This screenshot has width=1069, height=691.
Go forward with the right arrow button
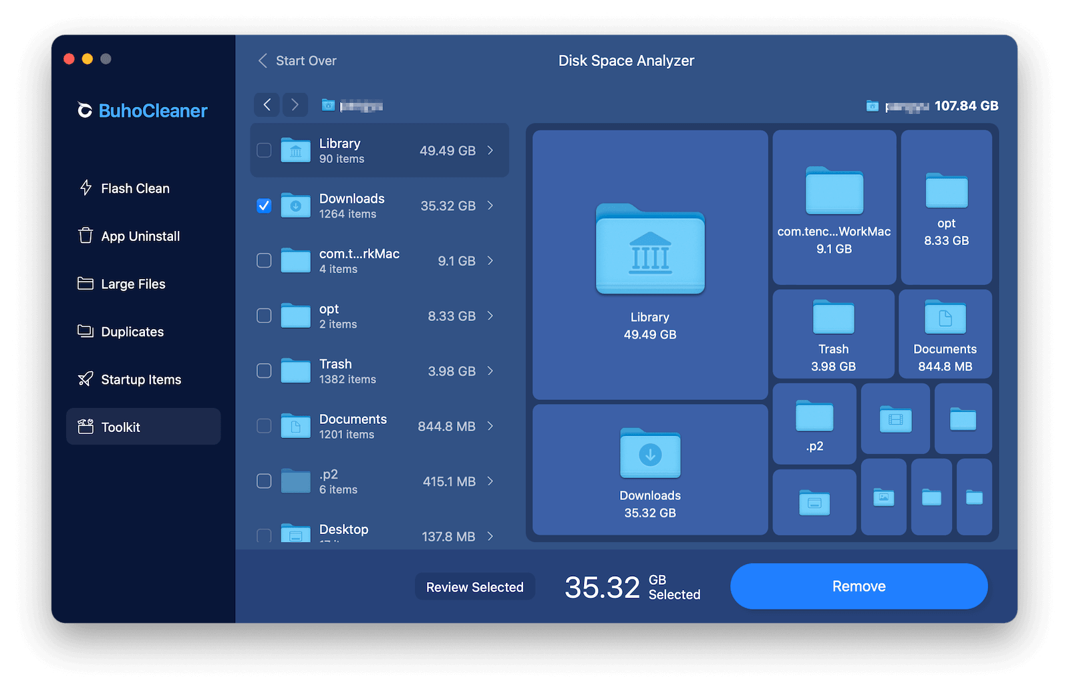point(295,105)
